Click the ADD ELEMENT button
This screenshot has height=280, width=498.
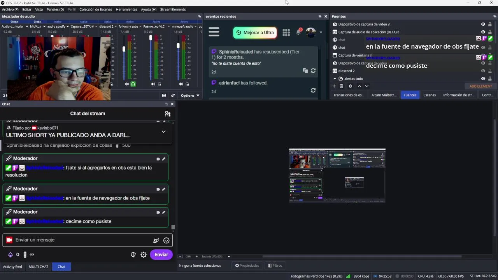tap(480, 86)
